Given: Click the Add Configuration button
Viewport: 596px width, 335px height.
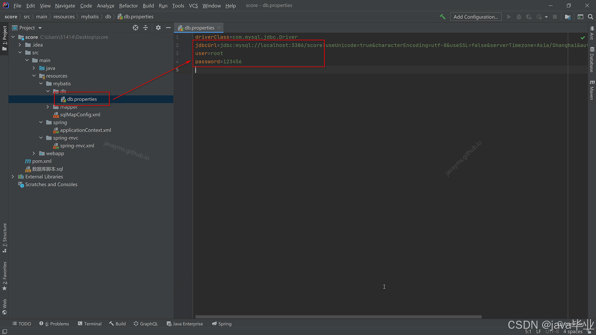Looking at the screenshot, I should [476, 16].
